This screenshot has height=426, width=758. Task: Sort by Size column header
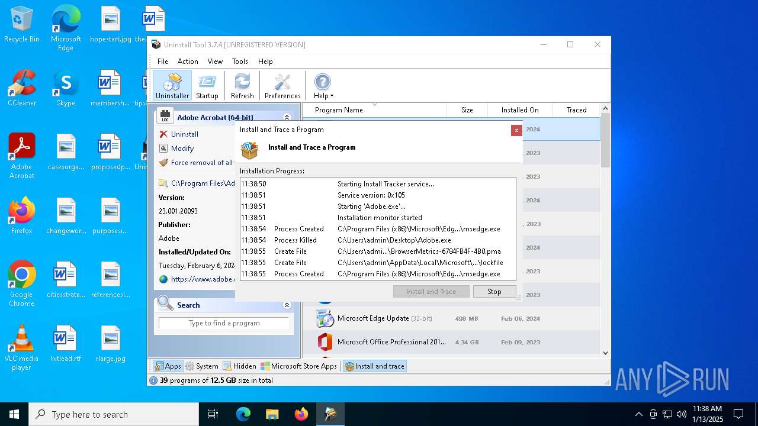(x=467, y=110)
